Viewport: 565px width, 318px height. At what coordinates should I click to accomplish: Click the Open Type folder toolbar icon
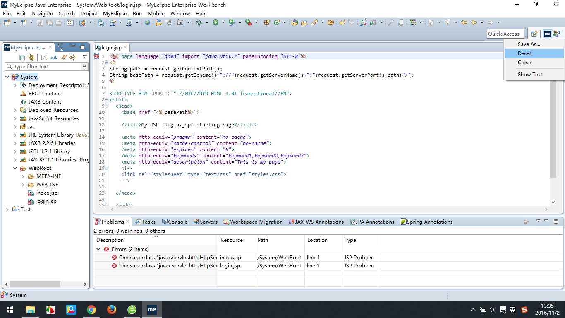point(294,22)
